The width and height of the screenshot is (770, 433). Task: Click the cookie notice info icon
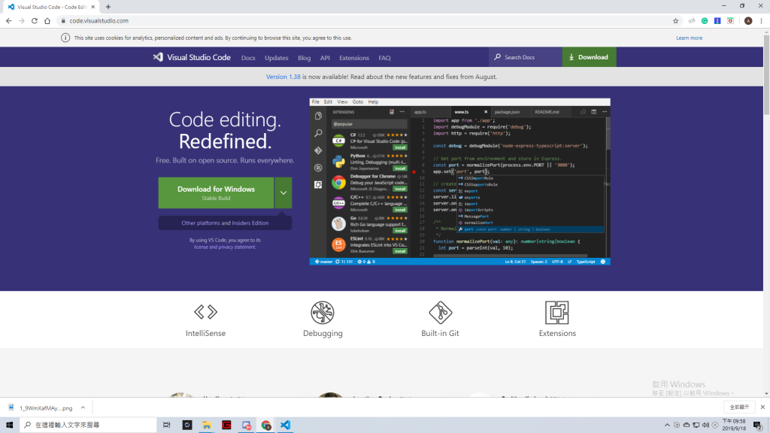(x=65, y=38)
